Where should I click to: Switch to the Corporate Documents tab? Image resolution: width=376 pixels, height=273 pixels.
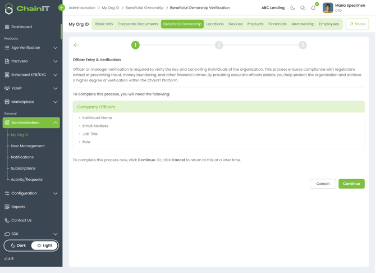(x=138, y=24)
